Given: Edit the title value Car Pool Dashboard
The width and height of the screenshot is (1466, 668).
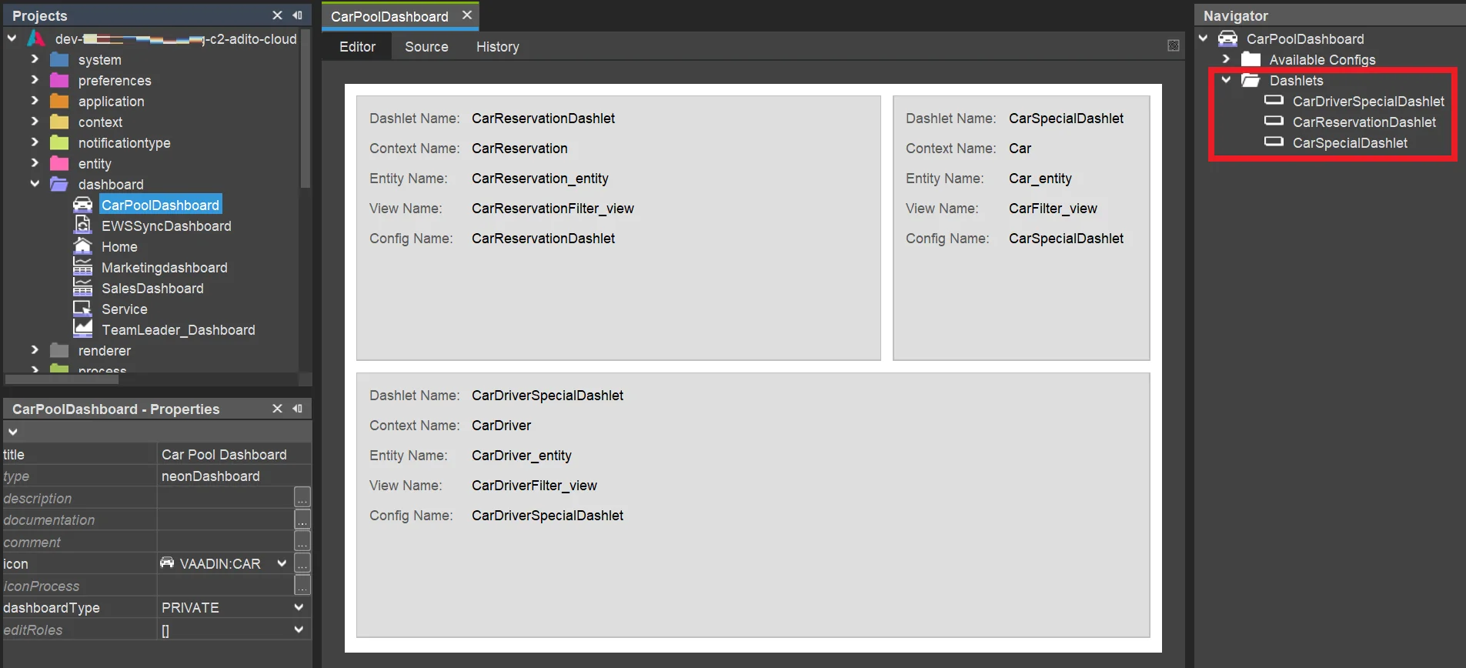Looking at the screenshot, I should tap(234, 454).
